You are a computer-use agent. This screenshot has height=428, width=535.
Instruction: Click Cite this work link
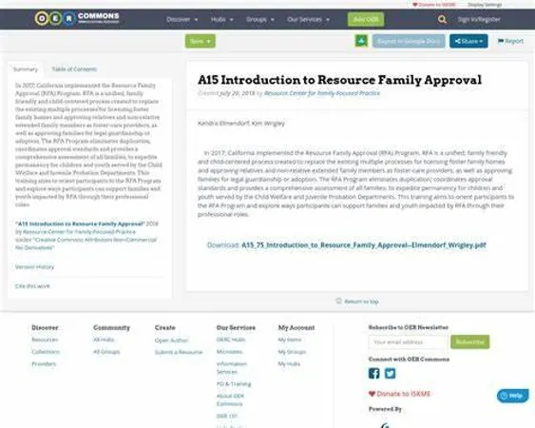pyautogui.click(x=32, y=286)
